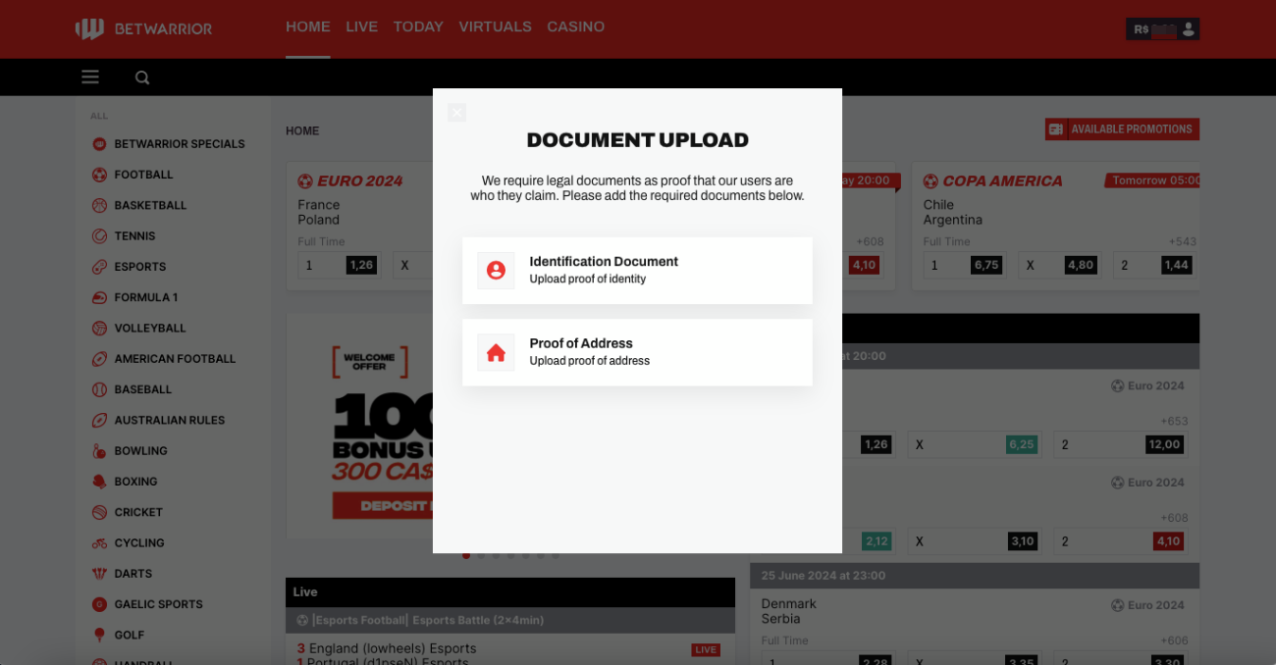Image resolution: width=1276 pixels, height=665 pixels.
Task: Click the Euro 2024 card football icon
Action: 305,181
